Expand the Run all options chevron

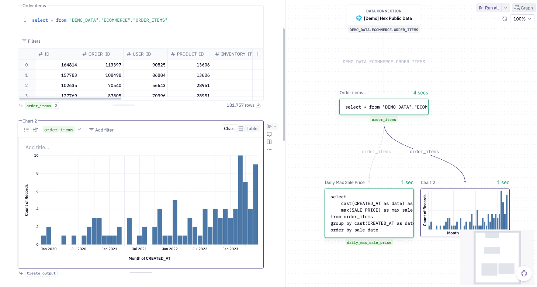point(505,7)
